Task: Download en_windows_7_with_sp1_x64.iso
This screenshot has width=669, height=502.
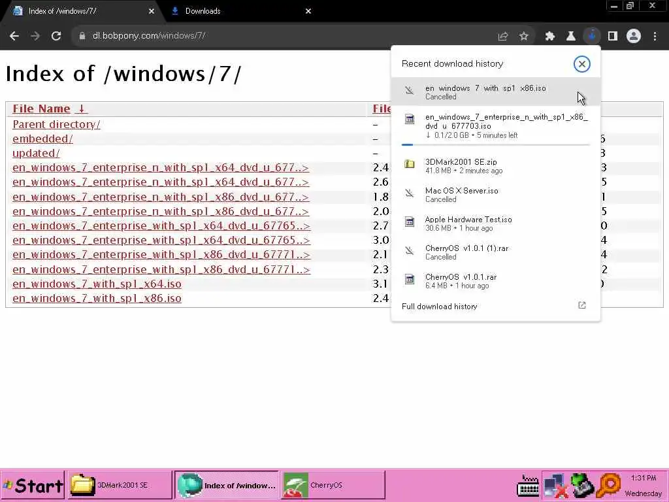Action: click(x=97, y=284)
